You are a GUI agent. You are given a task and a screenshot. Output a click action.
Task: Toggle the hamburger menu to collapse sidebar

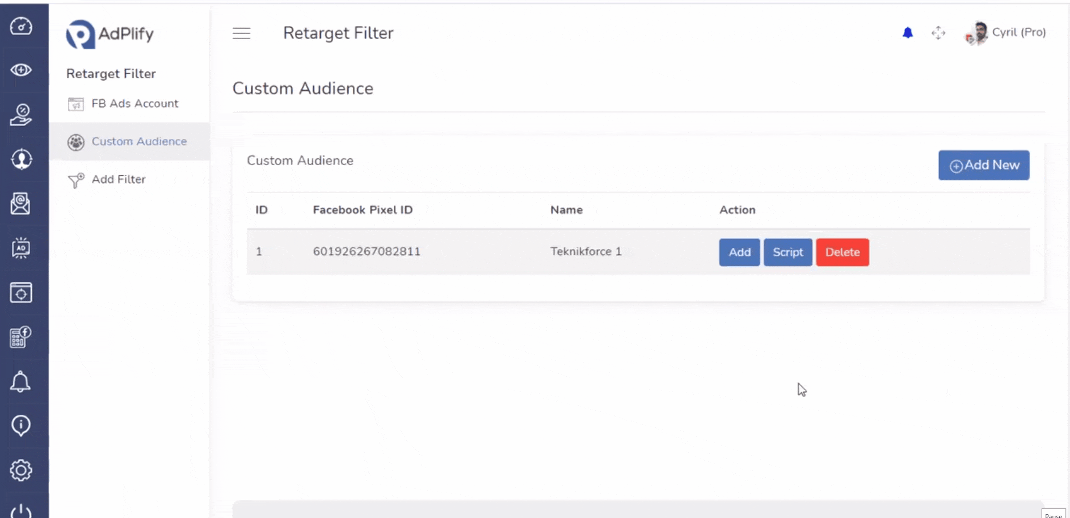point(241,33)
